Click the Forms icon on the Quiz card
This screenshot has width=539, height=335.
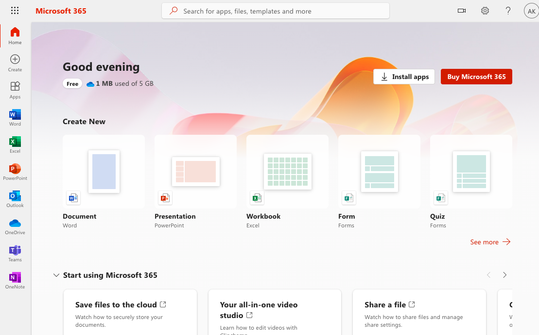(x=440, y=198)
